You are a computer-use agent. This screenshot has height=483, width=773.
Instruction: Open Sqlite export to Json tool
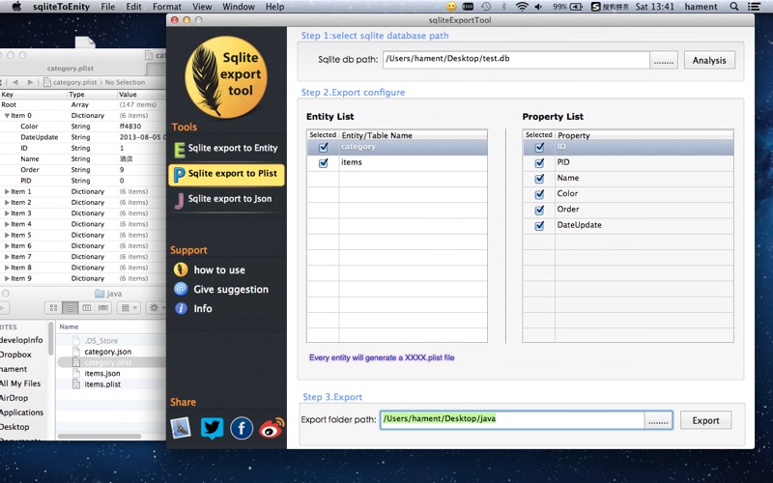[x=226, y=199]
